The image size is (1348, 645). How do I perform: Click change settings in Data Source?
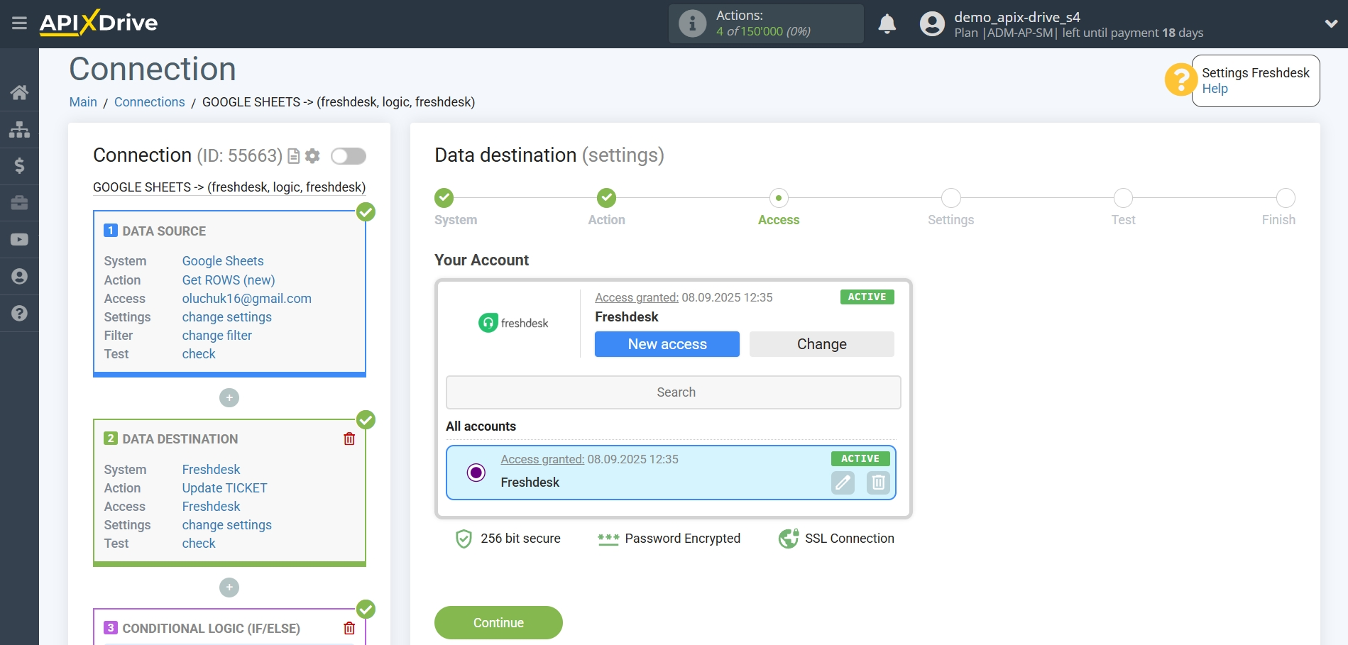pyautogui.click(x=226, y=317)
